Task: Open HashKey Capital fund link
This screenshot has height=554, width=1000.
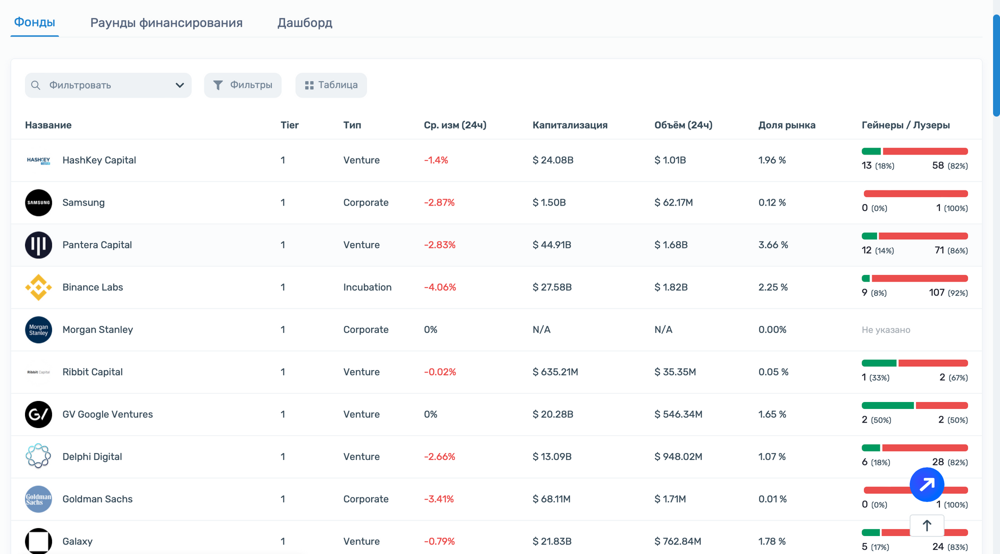Action: point(99,160)
